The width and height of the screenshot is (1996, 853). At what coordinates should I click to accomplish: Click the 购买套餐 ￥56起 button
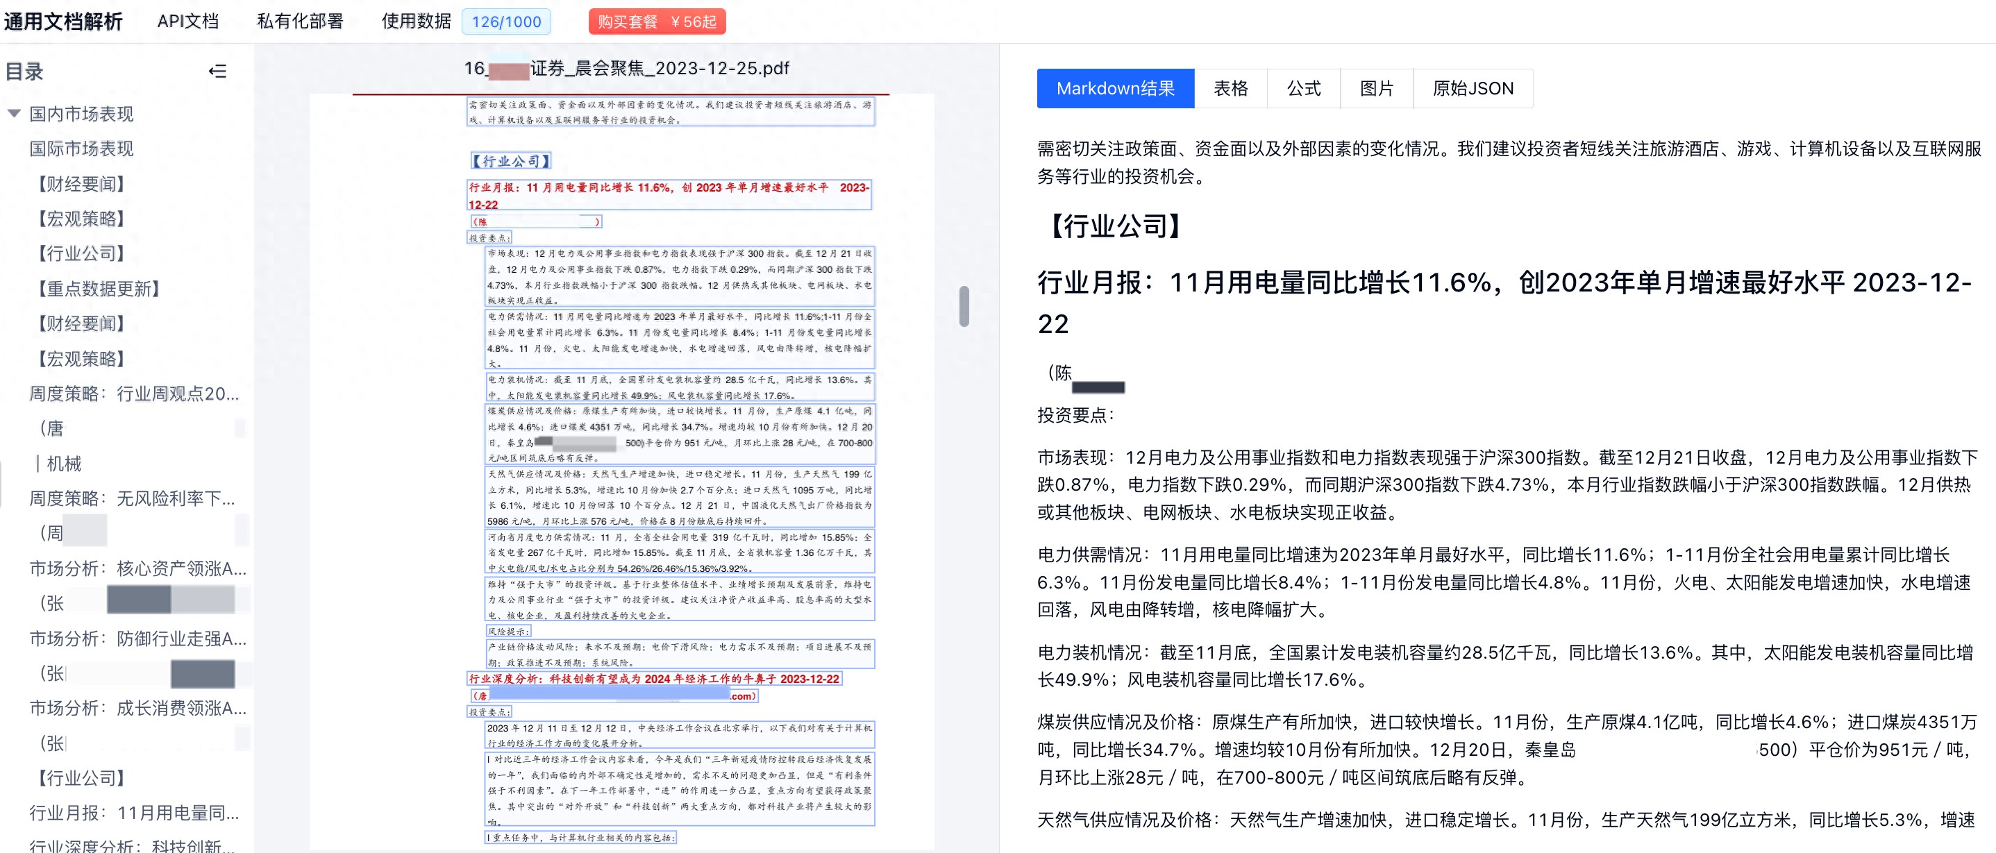(657, 22)
